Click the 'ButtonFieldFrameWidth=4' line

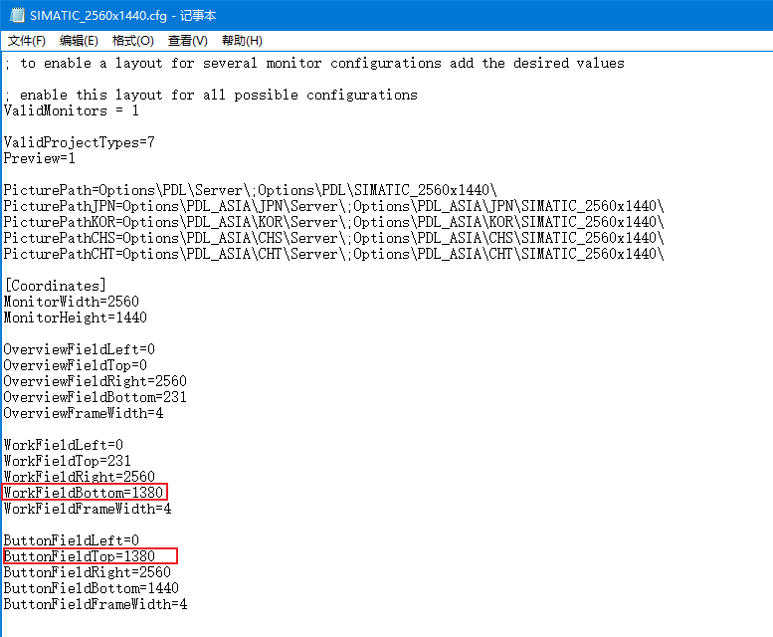pyautogui.click(x=96, y=604)
